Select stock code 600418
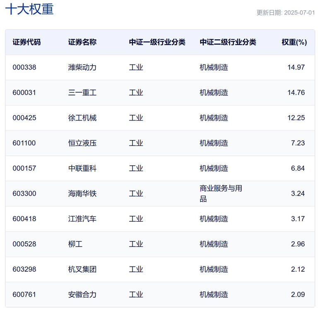 pos(24,219)
